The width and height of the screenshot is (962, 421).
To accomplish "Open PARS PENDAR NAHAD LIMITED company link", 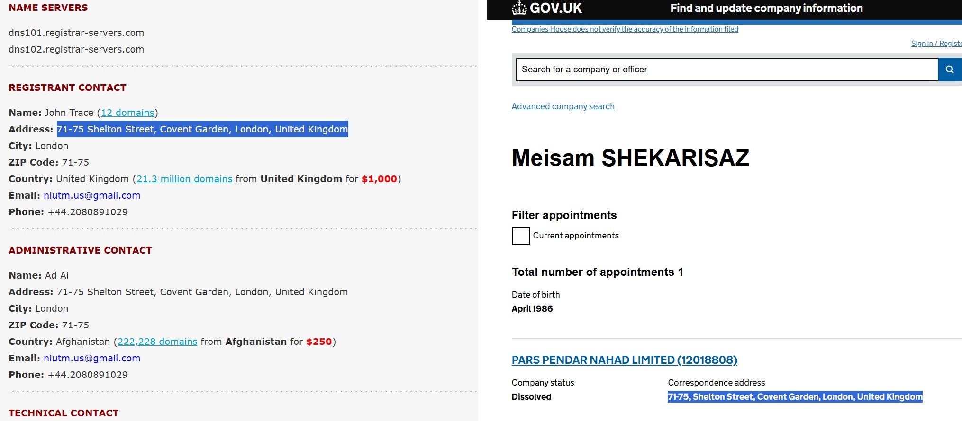I will (624, 360).
